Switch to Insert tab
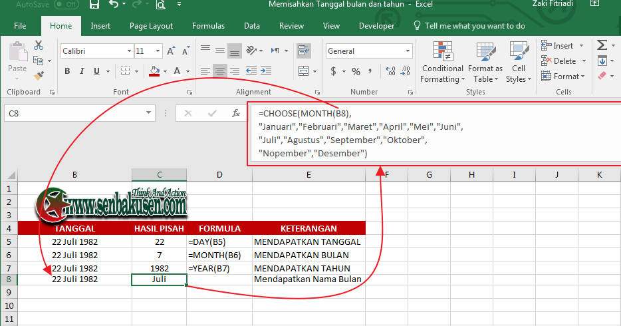The image size is (621, 326). pyautogui.click(x=100, y=26)
